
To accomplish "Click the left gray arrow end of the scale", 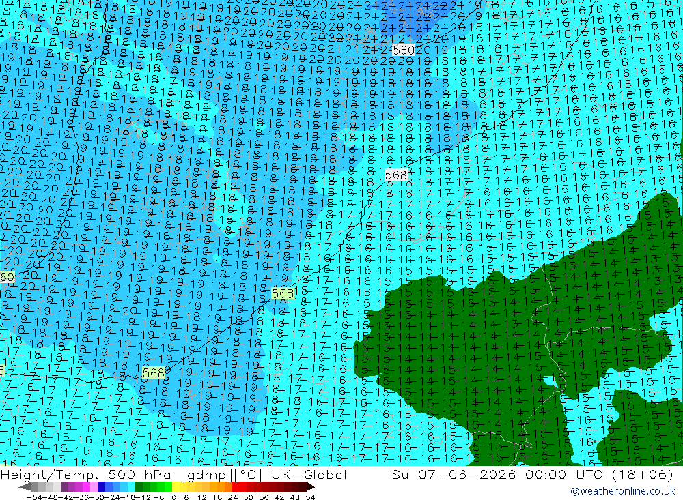I will pos(25,487).
